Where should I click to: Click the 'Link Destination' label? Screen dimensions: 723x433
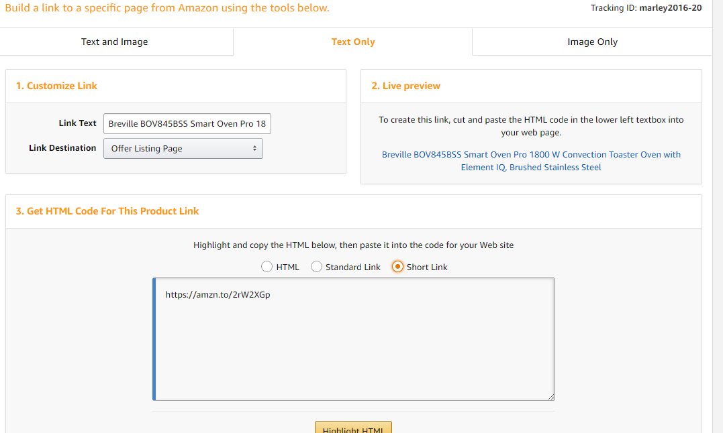tap(62, 148)
